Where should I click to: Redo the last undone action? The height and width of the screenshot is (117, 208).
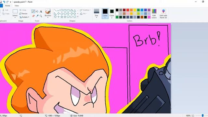click(x=7, y=2)
